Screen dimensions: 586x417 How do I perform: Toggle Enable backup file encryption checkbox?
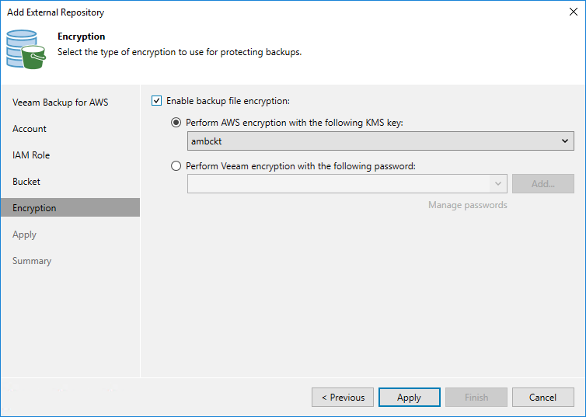click(157, 101)
